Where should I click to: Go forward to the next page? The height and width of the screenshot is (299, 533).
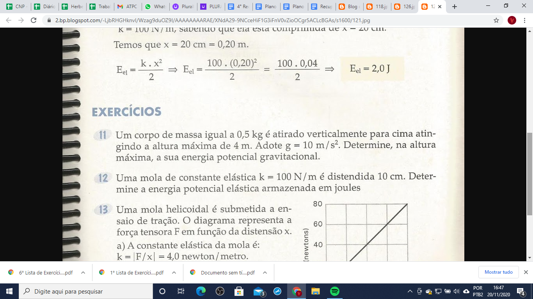(21, 20)
